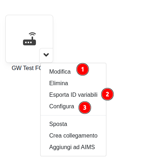
Task: Click the red badge numbered 2
Action: tap(107, 94)
